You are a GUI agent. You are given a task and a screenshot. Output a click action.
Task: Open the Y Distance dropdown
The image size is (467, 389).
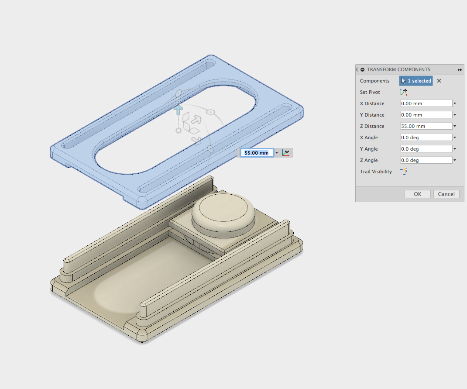(454, 115)
